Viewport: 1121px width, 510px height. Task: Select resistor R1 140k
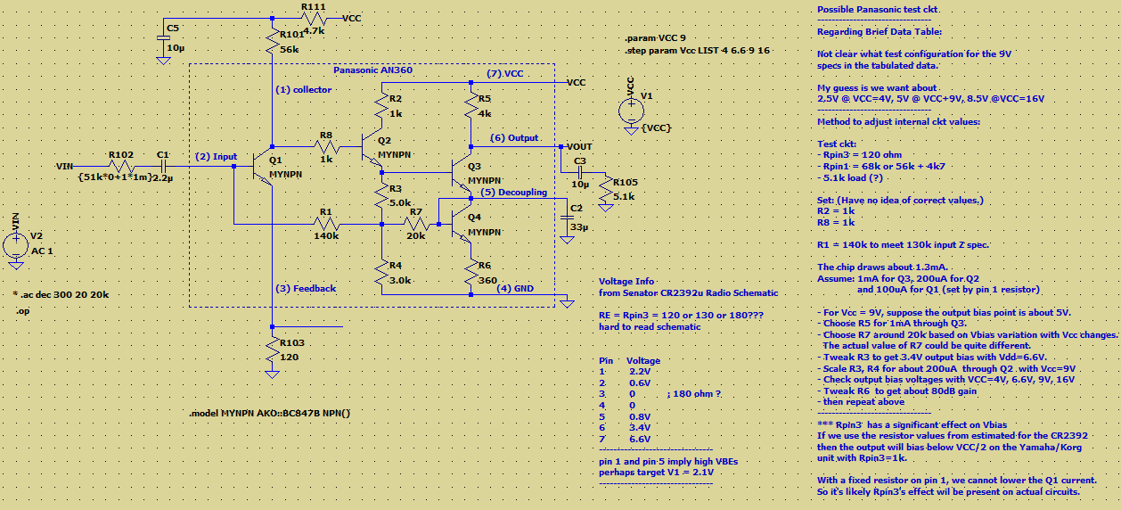pyautogui.click(x=327, y=223)
